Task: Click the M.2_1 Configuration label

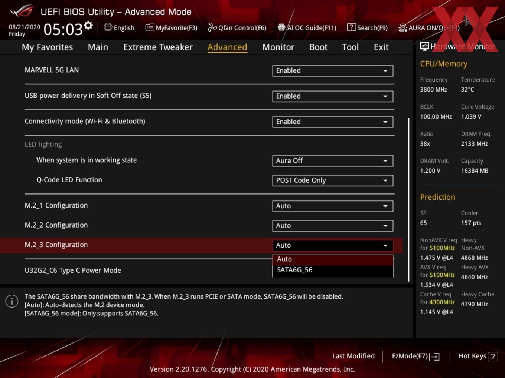Action: [x=56, y=205]
